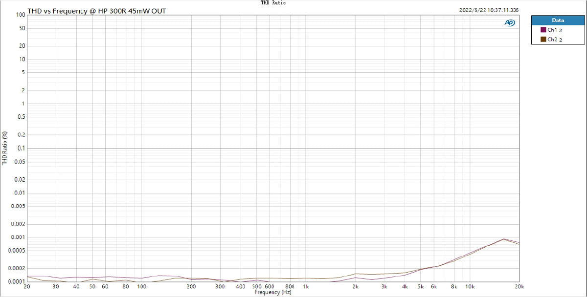587x297 pixels.
Task: Click the 10k tick on frequency axis
Action: coord(470,287)
